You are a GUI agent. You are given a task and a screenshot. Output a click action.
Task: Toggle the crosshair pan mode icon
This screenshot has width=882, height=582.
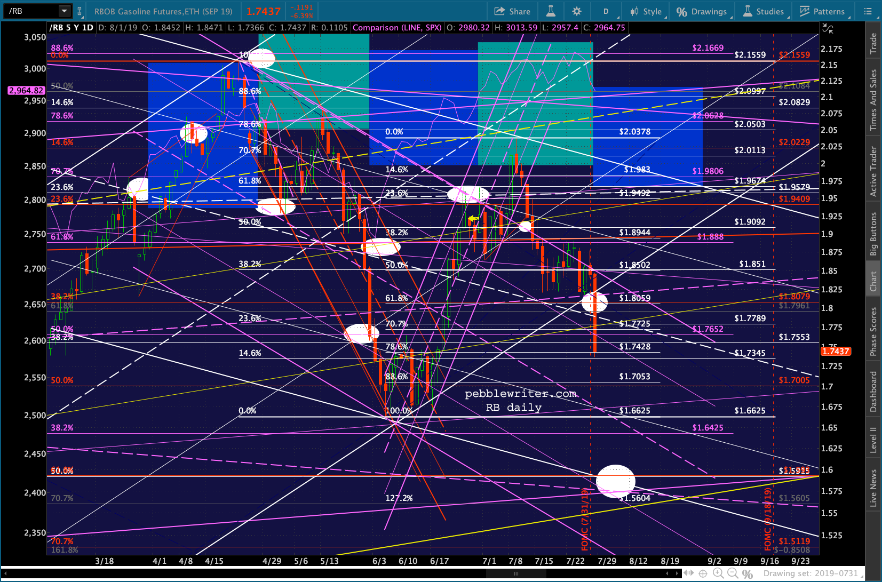point(703,573)
